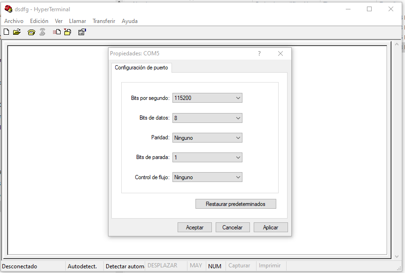Click the grayed Disconnect phone icon
405x273 pixels.
(42, 32)
